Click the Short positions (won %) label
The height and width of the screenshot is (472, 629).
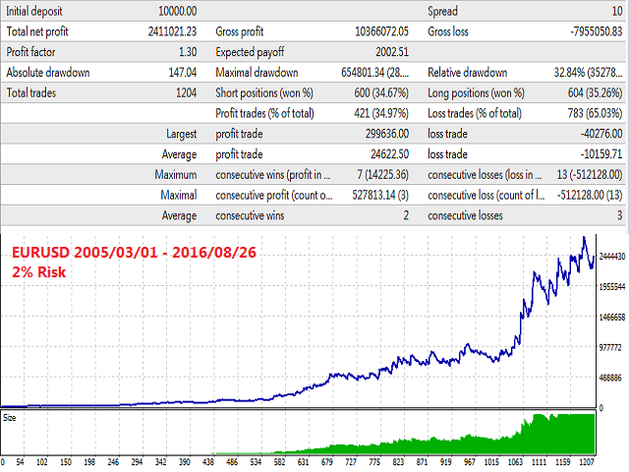tap(264, 92)
